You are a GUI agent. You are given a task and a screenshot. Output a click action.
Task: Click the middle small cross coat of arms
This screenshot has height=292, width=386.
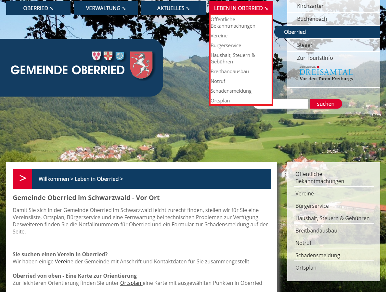108,56
